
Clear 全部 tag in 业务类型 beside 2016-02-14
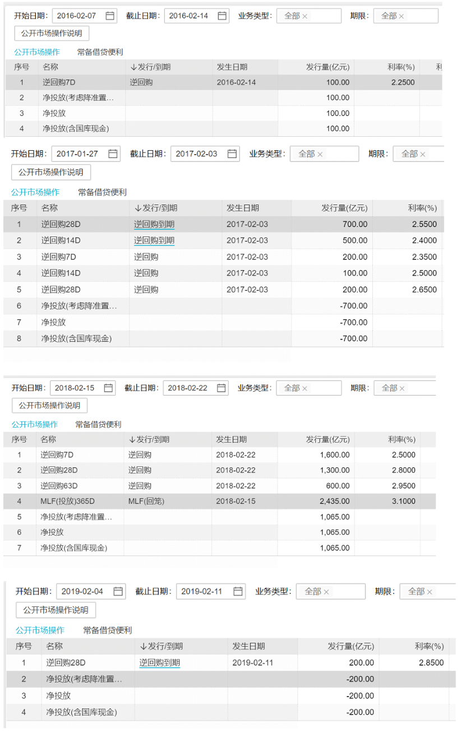(x=305, y=16)
